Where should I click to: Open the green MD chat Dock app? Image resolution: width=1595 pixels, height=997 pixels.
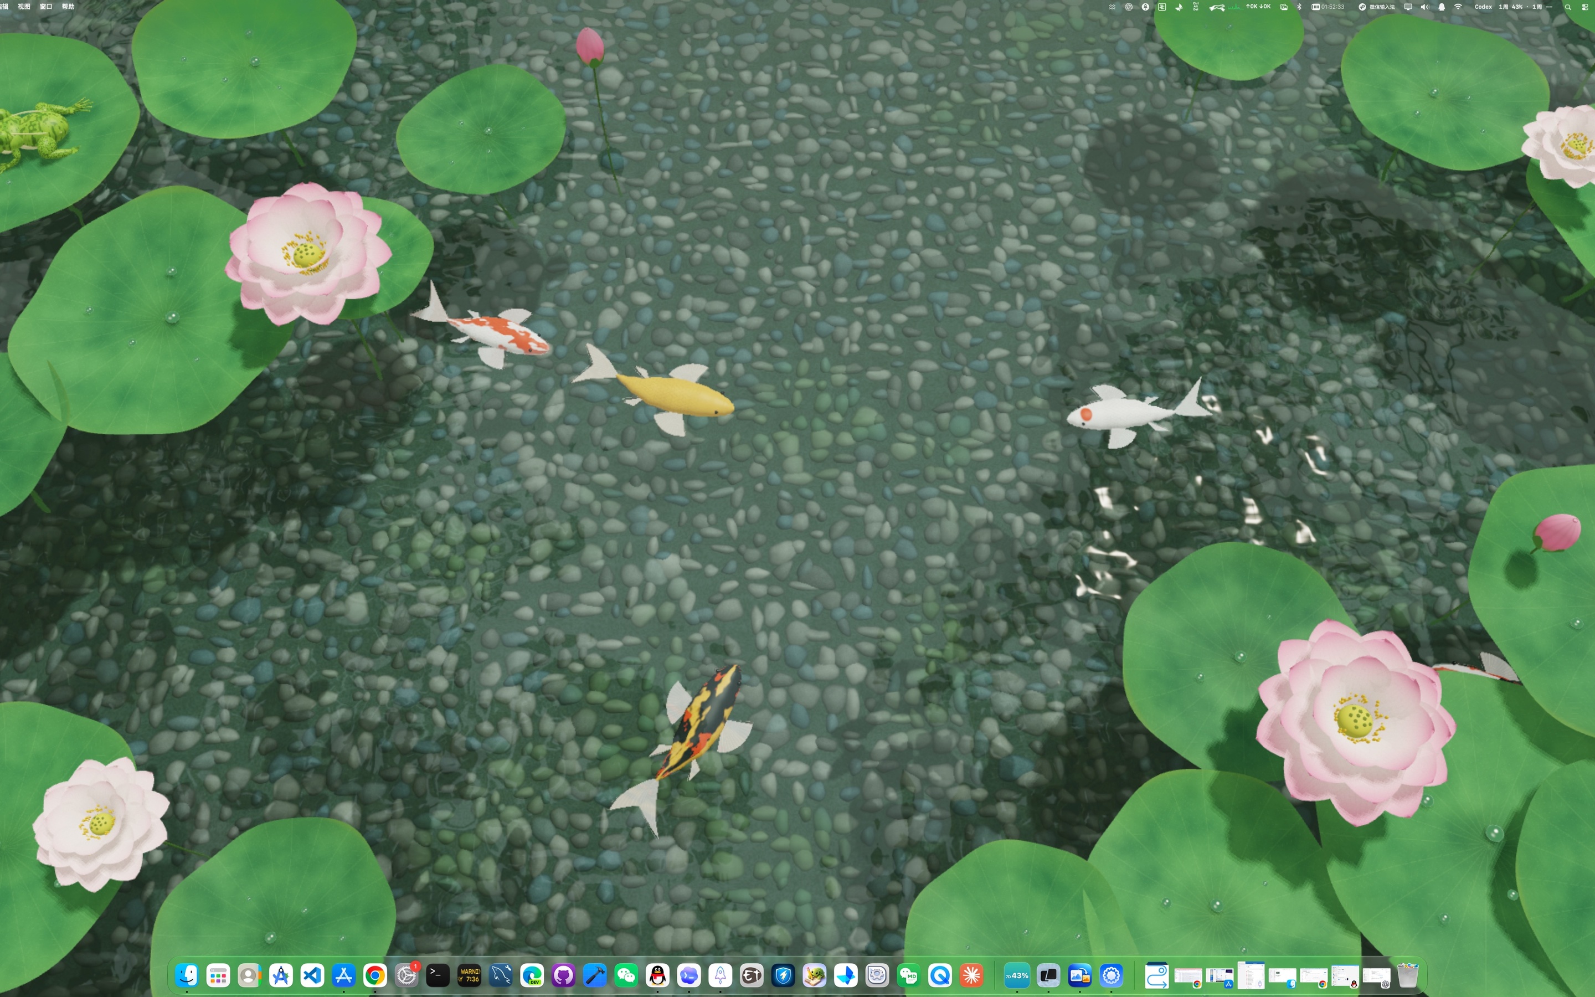coord(909,975)
